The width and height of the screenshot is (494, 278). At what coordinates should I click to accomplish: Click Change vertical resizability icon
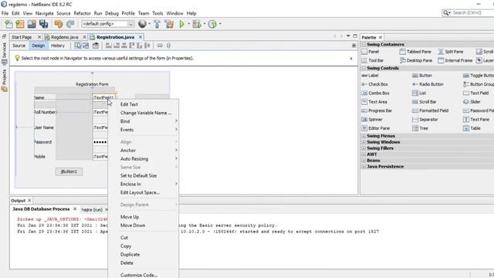[168, 46]
